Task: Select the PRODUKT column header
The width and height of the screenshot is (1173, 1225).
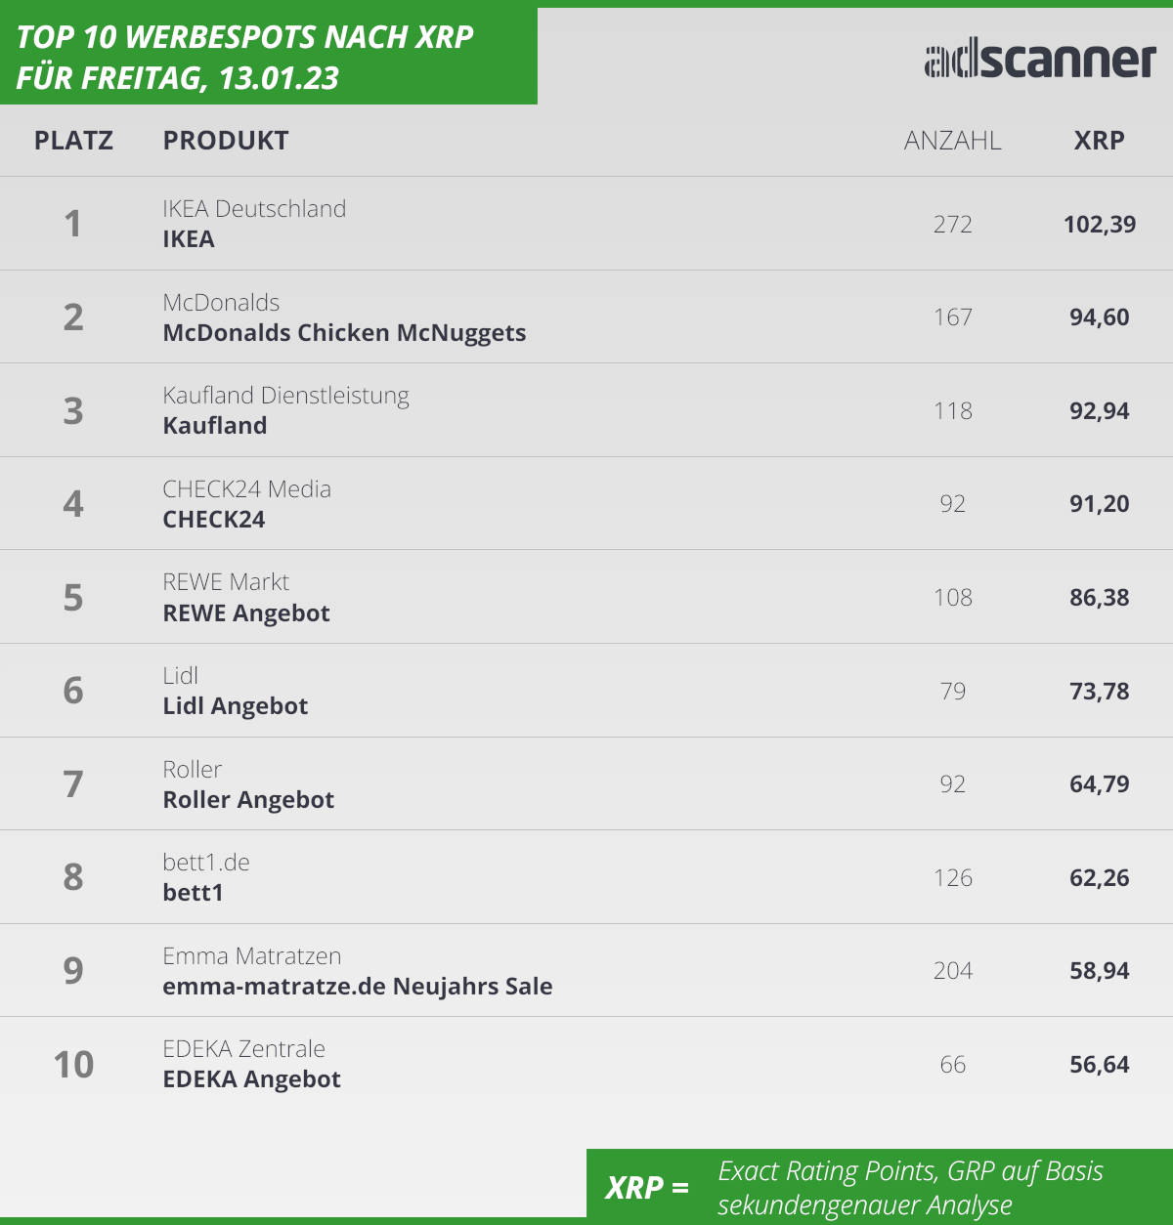Action: [226, 141]
